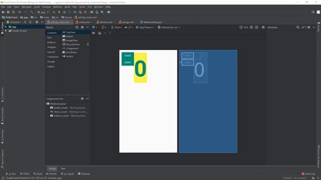Switch to MainActivity.java tab
321x180 pixels.
[152, 22]
